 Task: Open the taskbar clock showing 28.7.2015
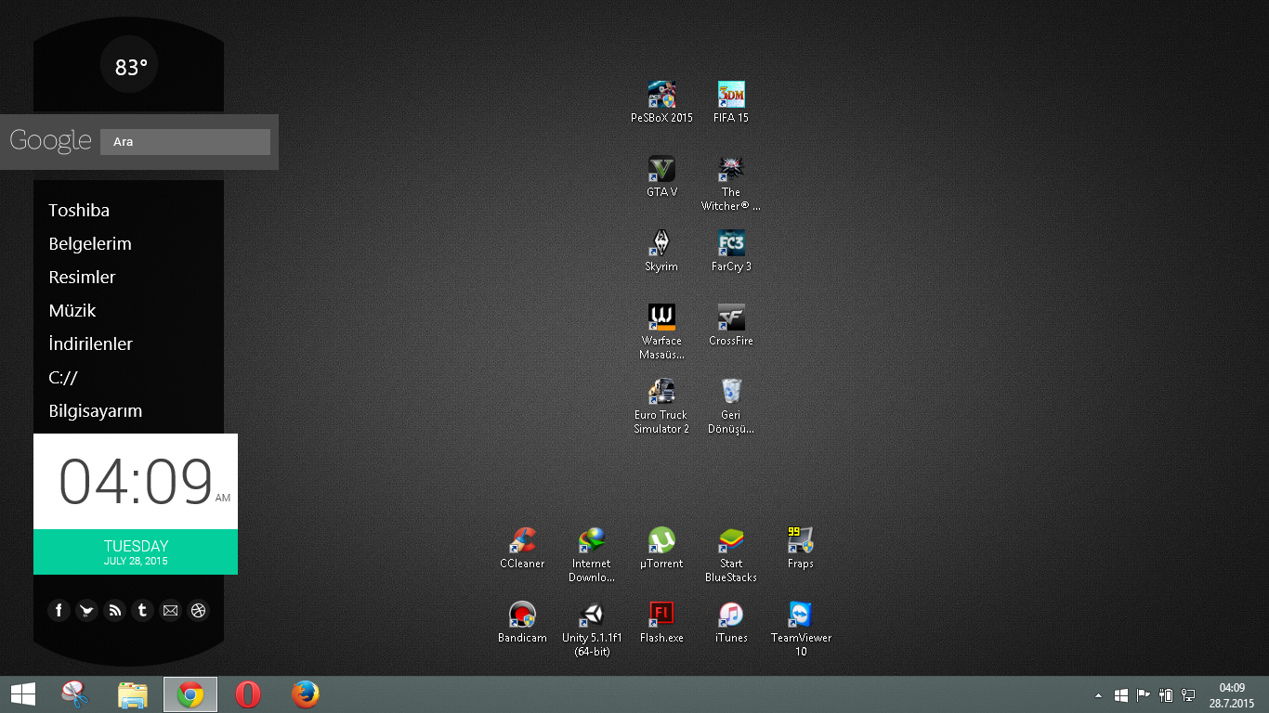tap(1232, 694)
